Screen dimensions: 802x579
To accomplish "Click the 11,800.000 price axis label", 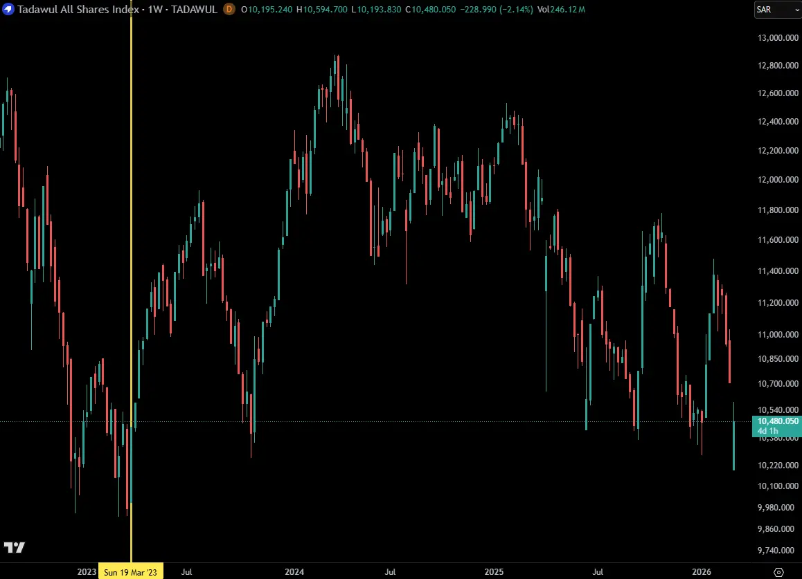I will click(x=778, y=210).
